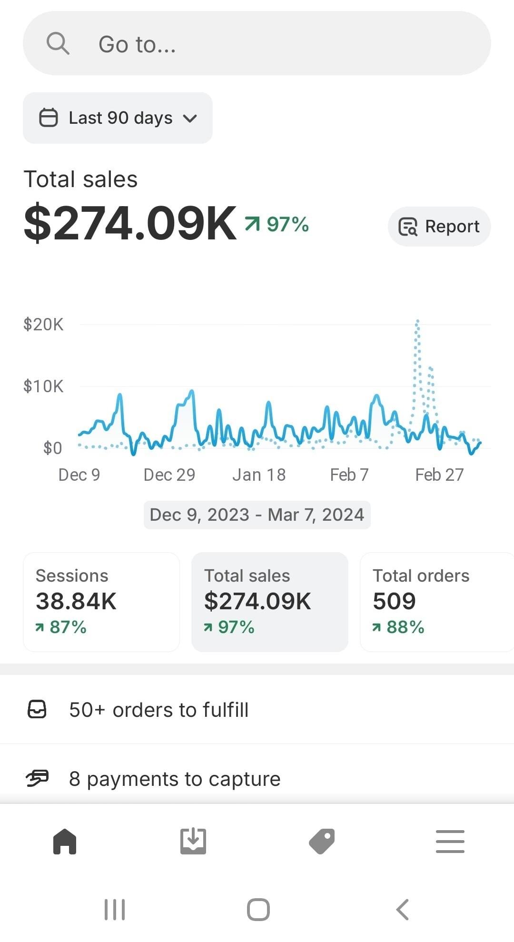Tap the orders-to-fulfill inbox icon
Viewport: 514px width, 942px height.
(x=37, y=709)
